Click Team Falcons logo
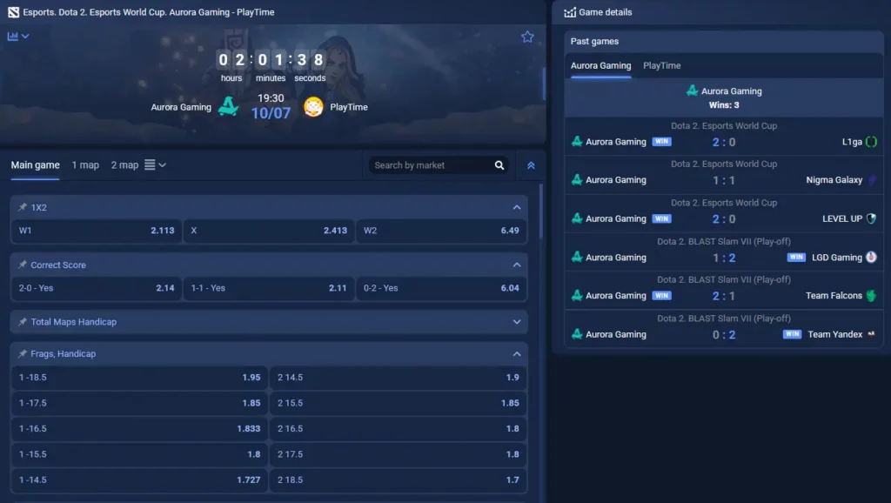The height and width of the screenshot is (503, 891). 871,296
